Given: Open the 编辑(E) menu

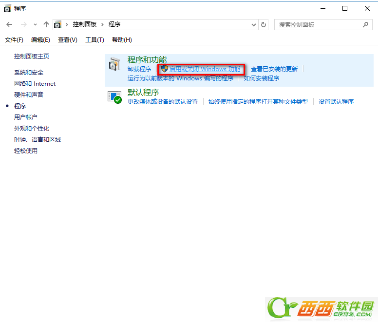Looking at the screenshot, I should pos(40,40).
